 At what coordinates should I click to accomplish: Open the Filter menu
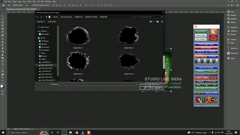click(34, 1)
